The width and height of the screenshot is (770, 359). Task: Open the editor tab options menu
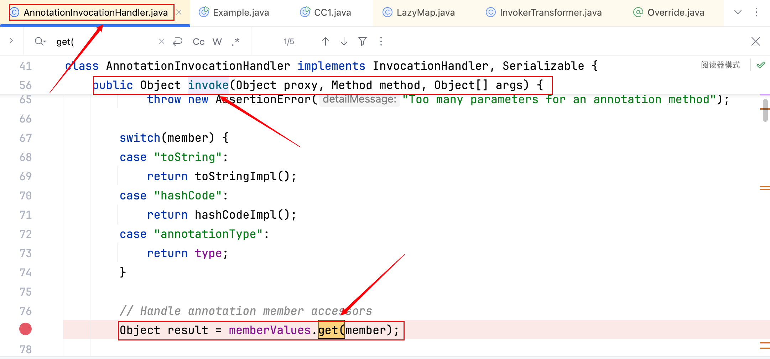[x=756, y=12]
